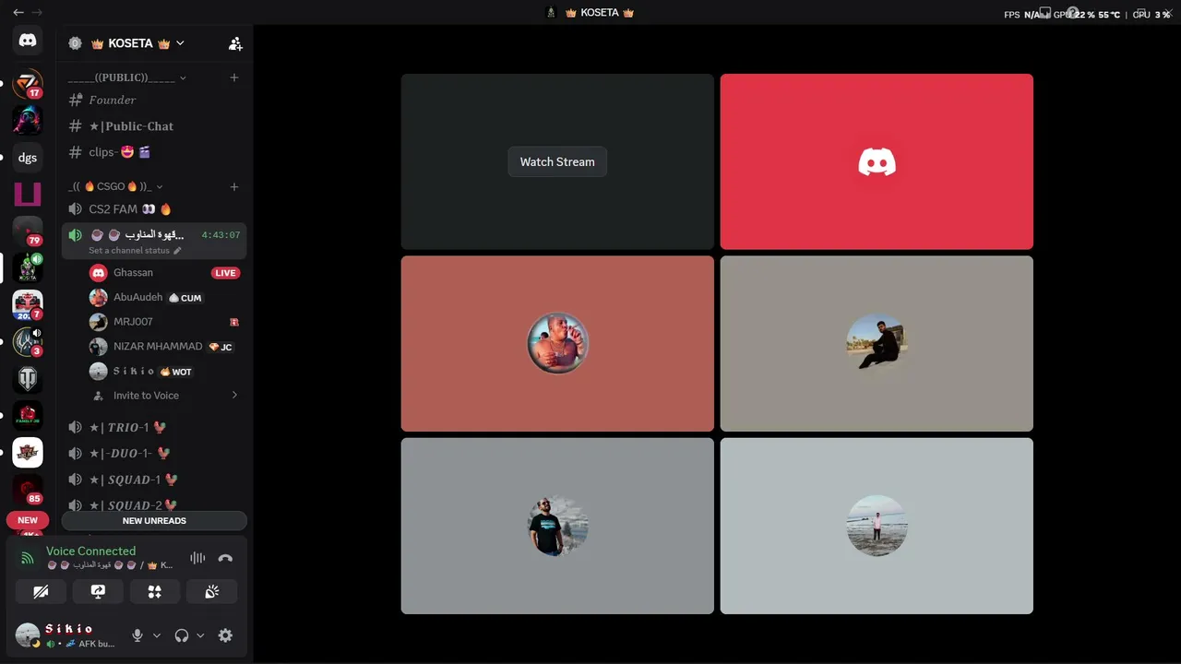Open the voice connection signal details

pos(28,558)
